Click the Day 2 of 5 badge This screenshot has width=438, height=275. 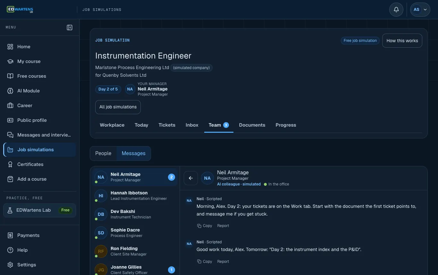click(x=108, y=89)
